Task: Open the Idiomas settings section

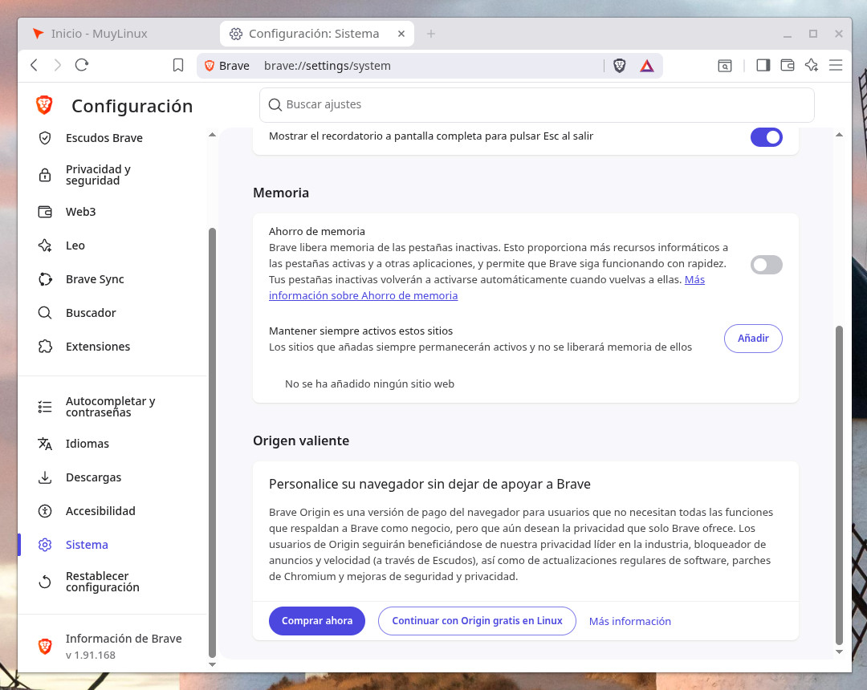Action: [88, 444]
